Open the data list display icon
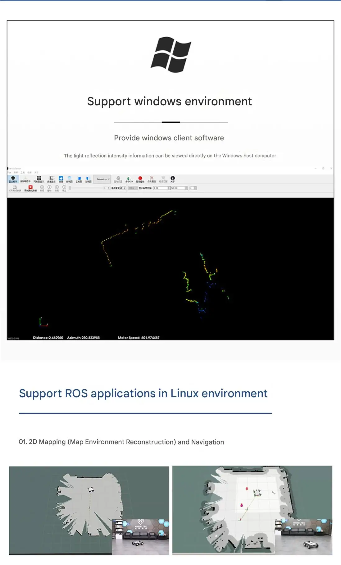 click(51, 179)
